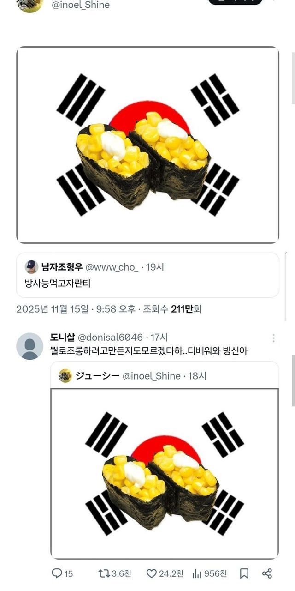The height and width of the screenshot is (591, 295).
Task: View analytics bar chart icon showing 956천
Action: pos(197,573)
